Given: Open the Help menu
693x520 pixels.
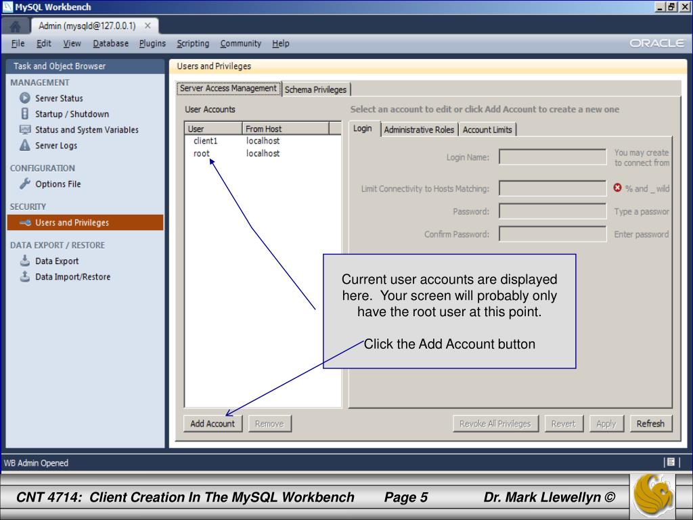Looking at the screenshot, I should pos(281,43).
